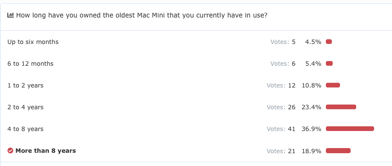Click the red bar for 5.4% result

[329, 64]
